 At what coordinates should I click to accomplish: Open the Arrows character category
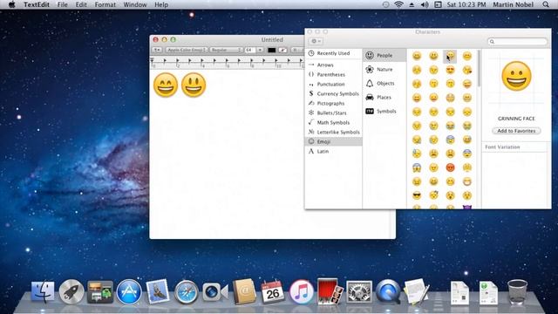click(x=333, y=65)
